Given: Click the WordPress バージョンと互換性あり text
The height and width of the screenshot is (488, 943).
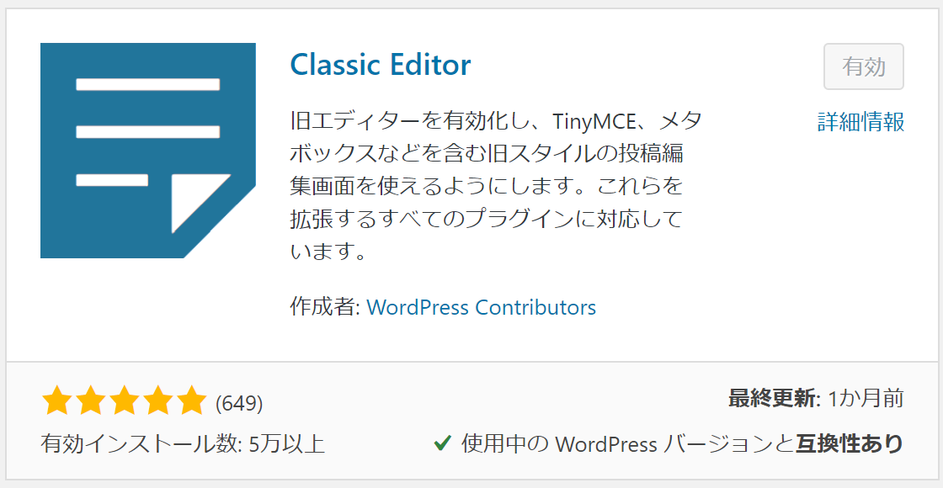Looking at the screenshot, I should pos(729,444).
